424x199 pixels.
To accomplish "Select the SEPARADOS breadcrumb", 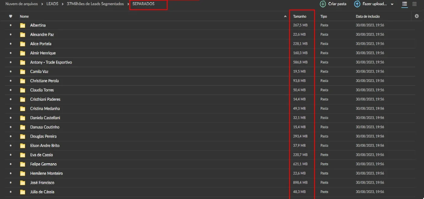I will (x=143, y=4).
